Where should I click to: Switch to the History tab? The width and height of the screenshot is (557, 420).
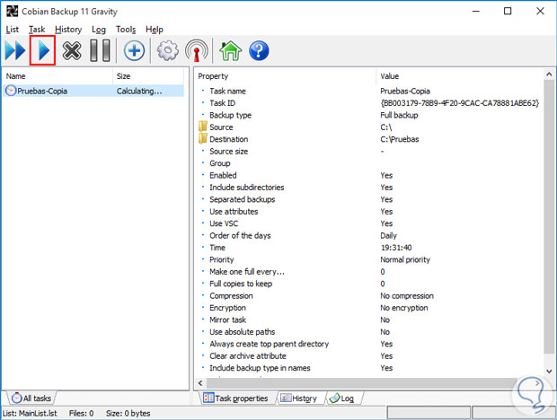[x=300, y=398]
